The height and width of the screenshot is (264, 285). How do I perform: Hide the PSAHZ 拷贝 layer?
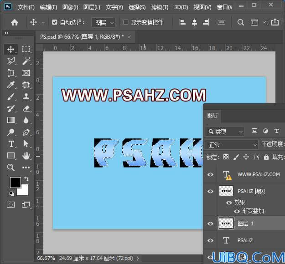pos(210,191)
